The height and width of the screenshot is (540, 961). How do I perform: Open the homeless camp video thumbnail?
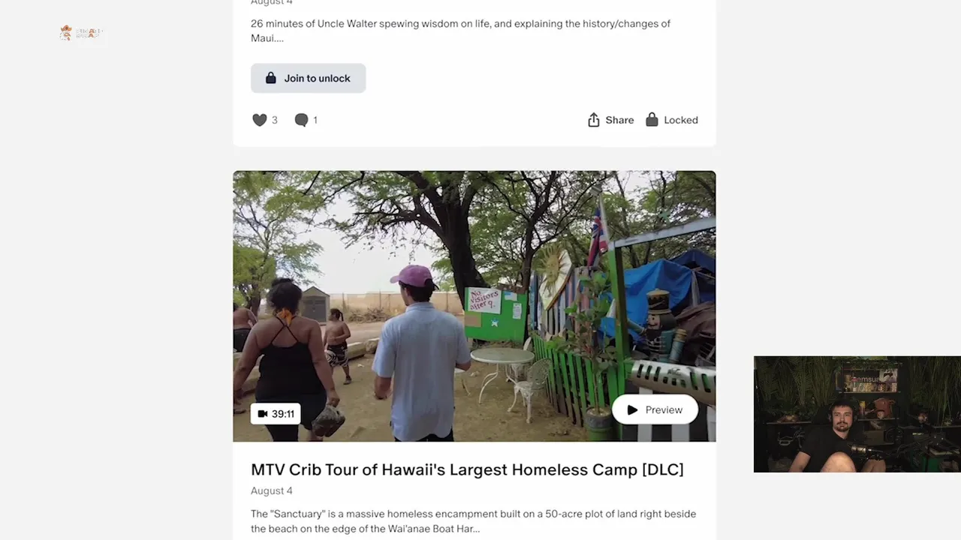pos(474,306)
